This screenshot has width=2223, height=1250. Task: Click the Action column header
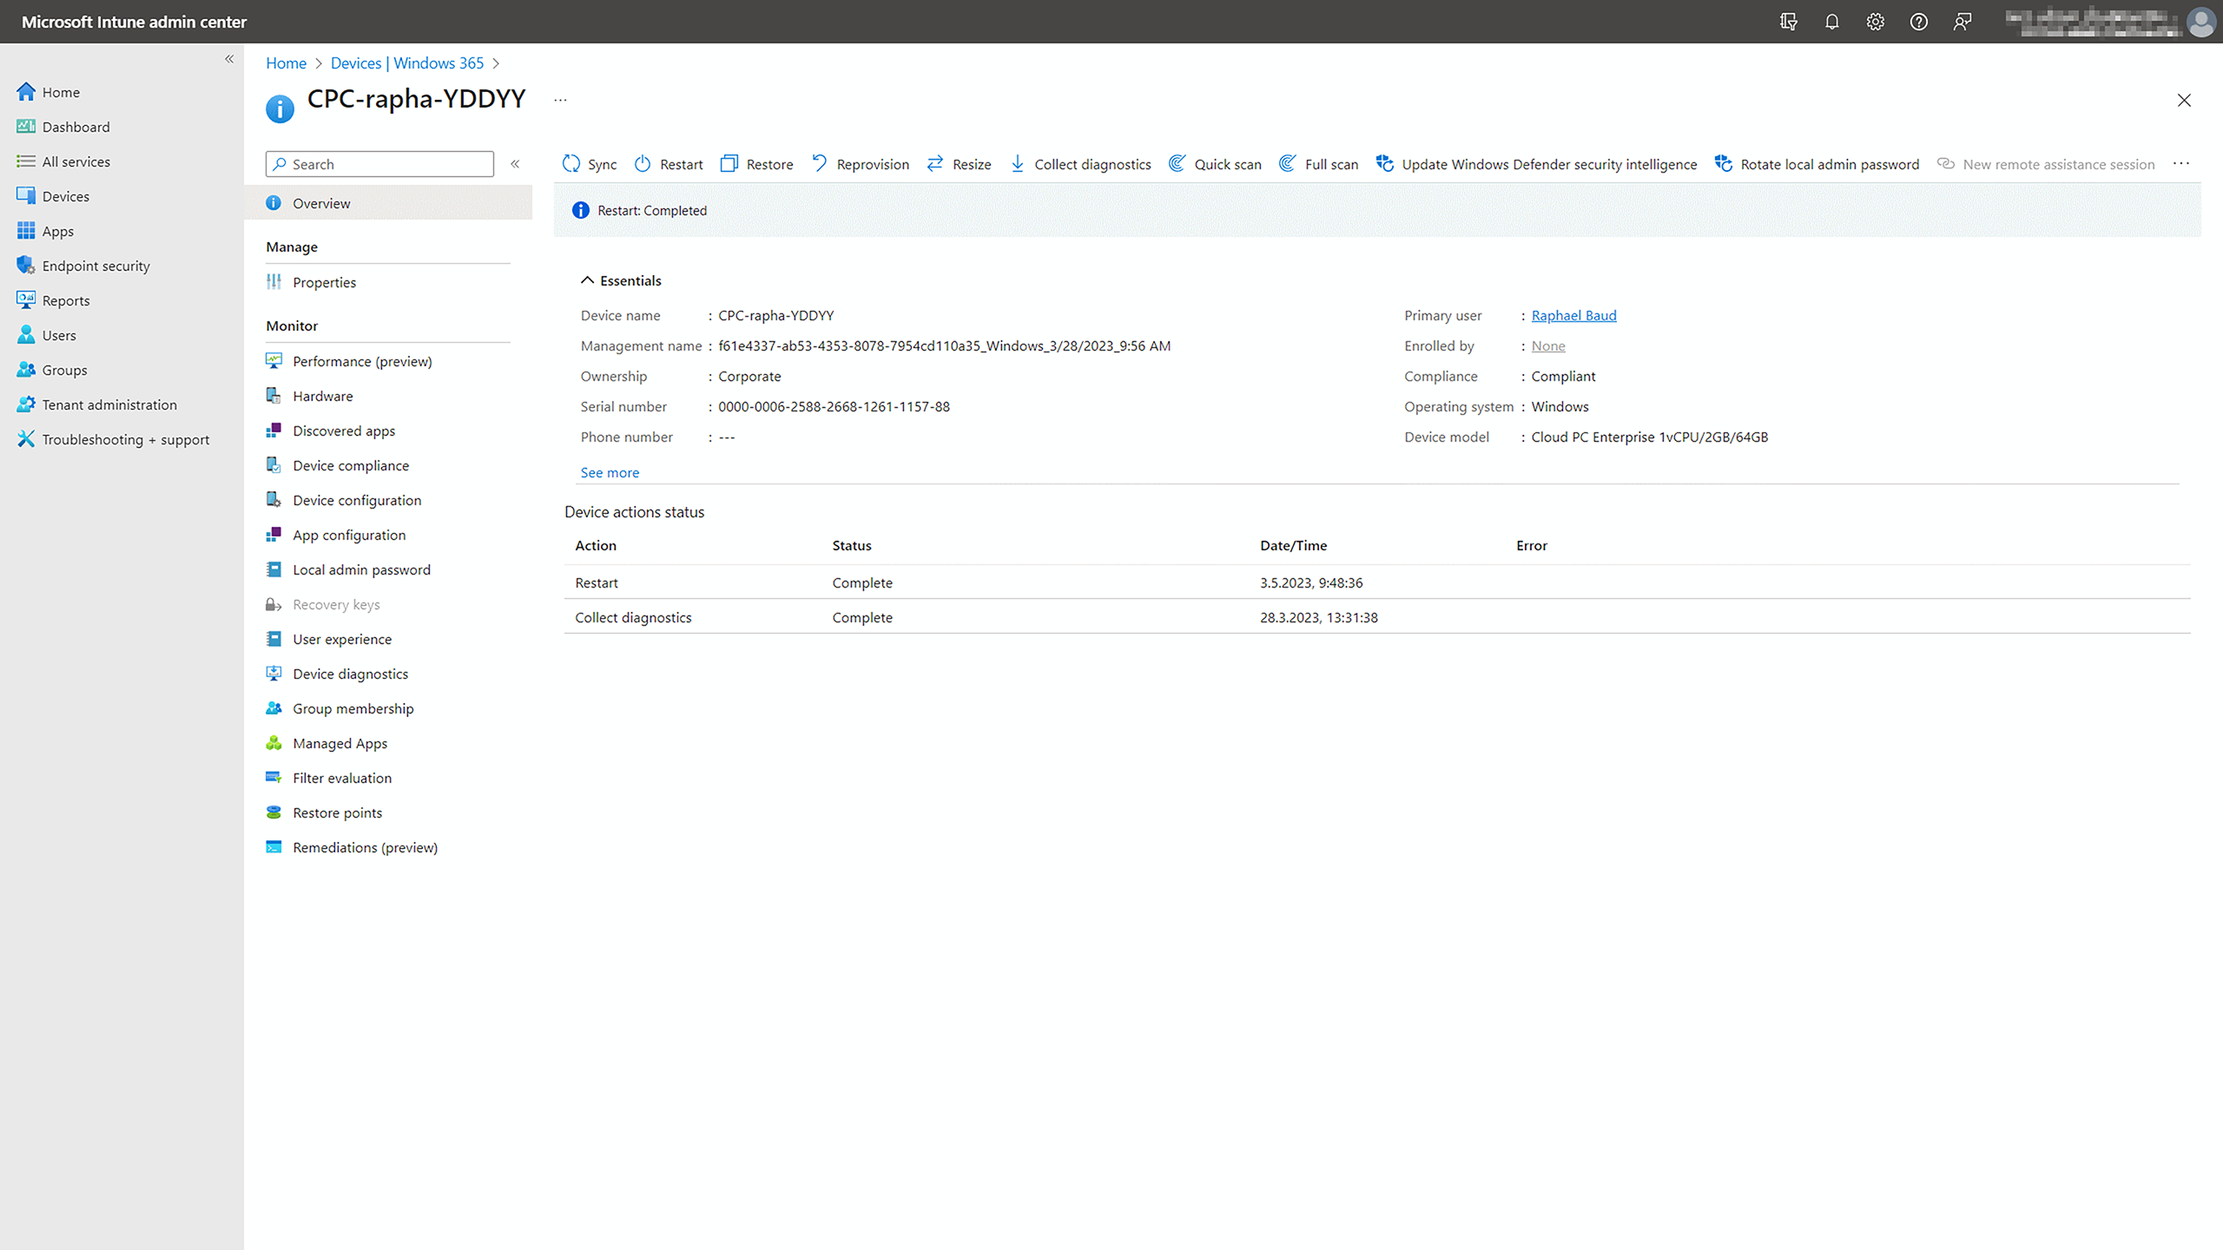(596, 545)
